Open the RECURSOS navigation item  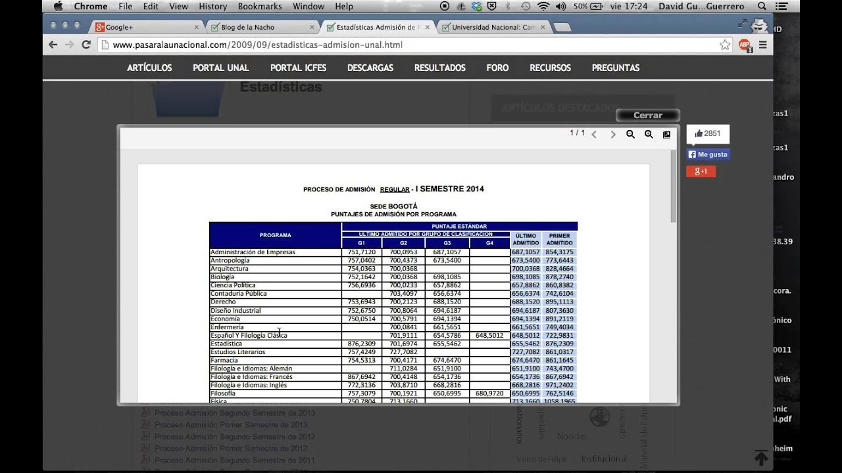(x=550, y=68)
